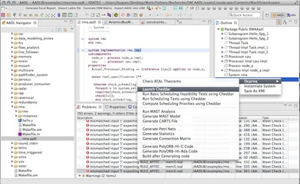Choose Save As XMI
300x184 pixels.
tap(255, 91)
